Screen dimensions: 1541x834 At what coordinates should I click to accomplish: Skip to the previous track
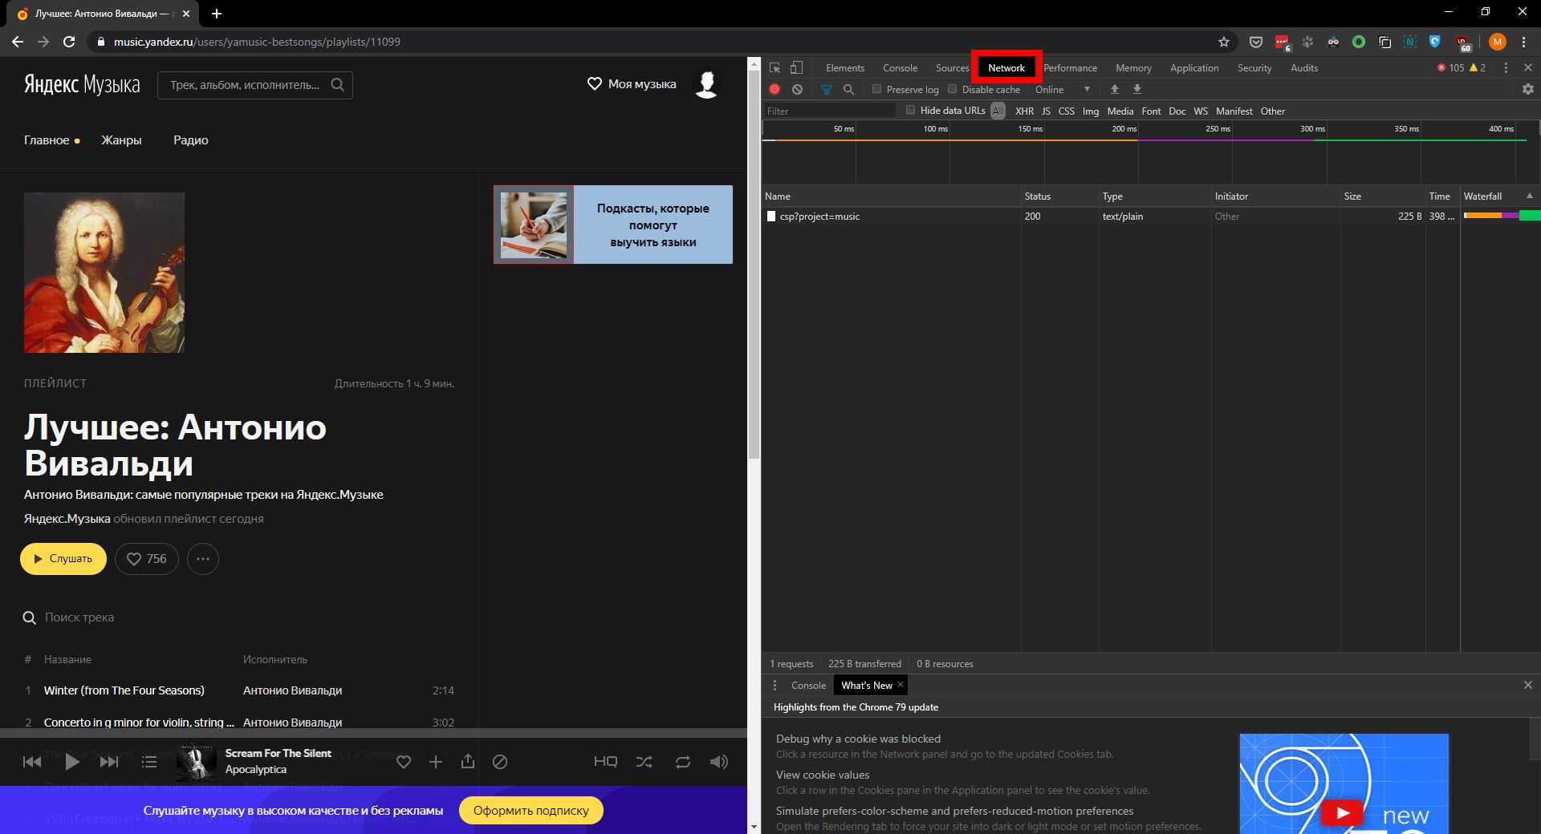click(x=32, y=762)
